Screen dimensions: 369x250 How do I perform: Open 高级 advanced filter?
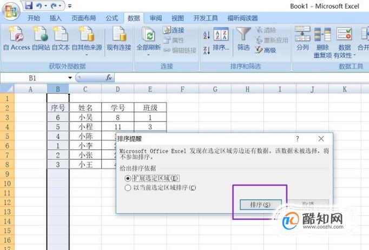pyautogui.click(x=266, y=50)
